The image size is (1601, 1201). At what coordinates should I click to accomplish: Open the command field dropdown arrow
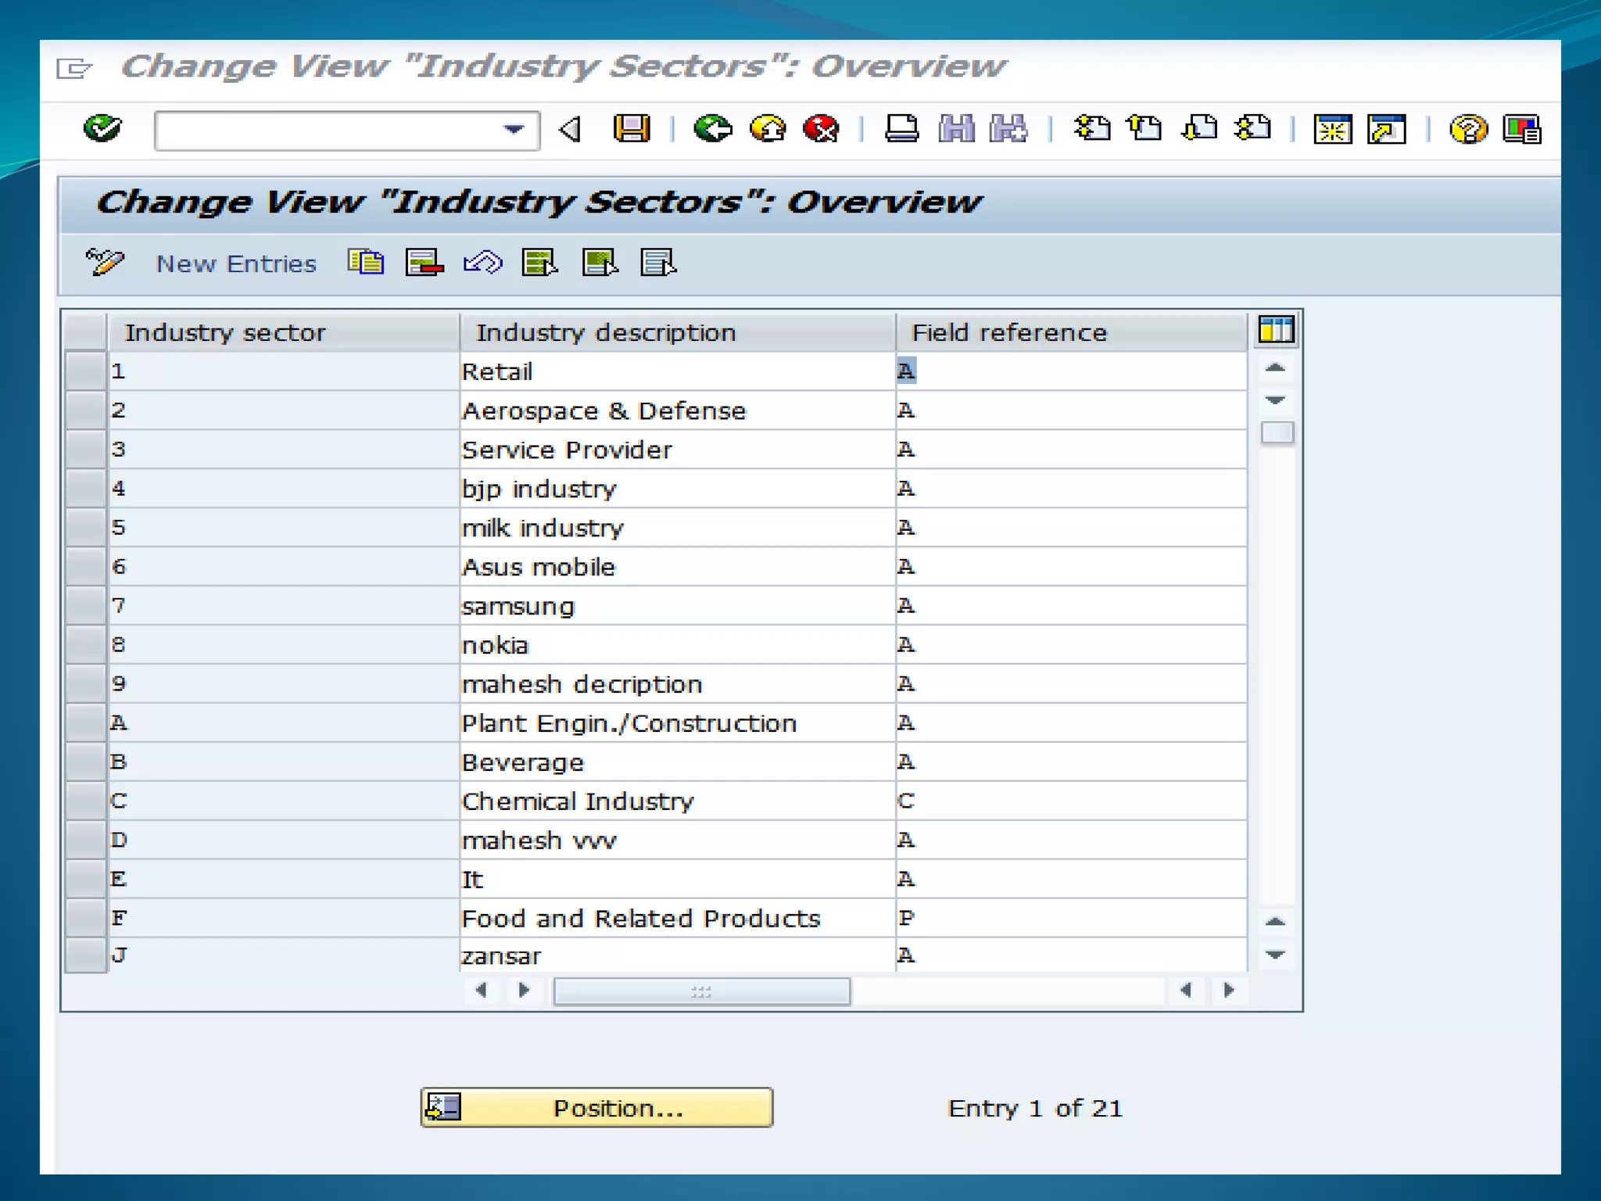tap(514, 130)
